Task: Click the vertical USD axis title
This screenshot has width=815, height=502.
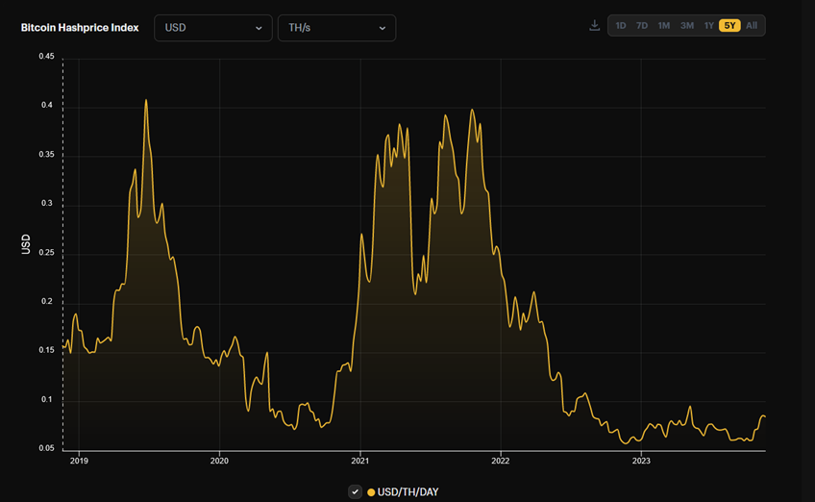Action: click(26, 244)
